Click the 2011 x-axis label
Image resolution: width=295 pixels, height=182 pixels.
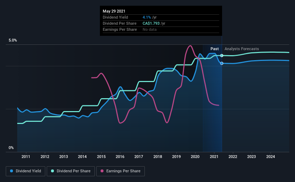click(x=26, y=157)
